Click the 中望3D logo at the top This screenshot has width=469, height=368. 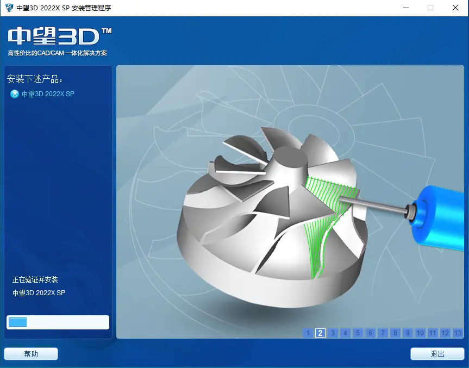(60, 36)
